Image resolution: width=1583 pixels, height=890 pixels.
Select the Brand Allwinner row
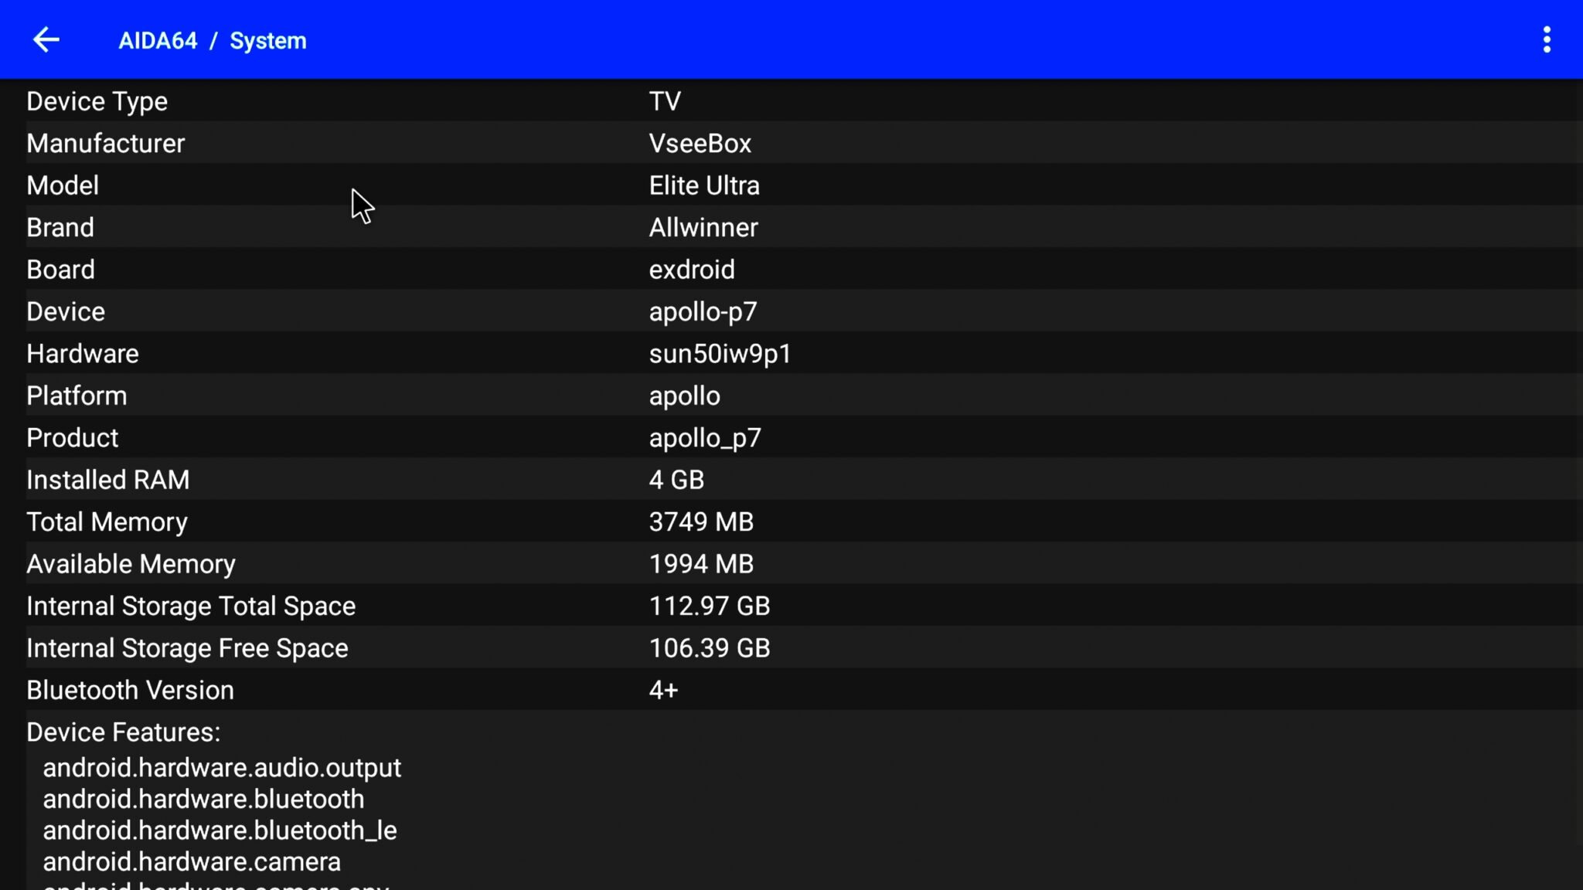click(x=60, y=228)
